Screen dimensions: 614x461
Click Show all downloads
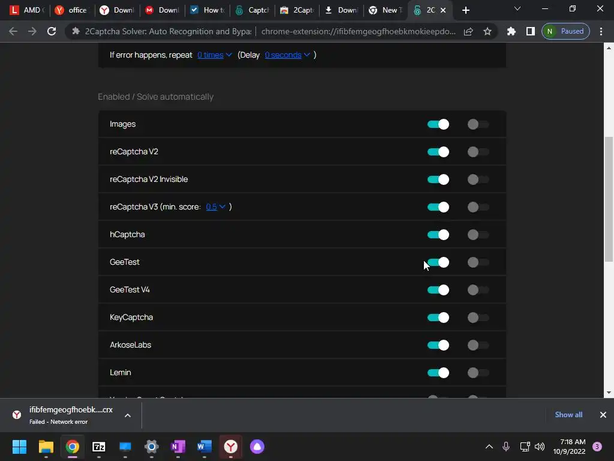tap(568, 415)
